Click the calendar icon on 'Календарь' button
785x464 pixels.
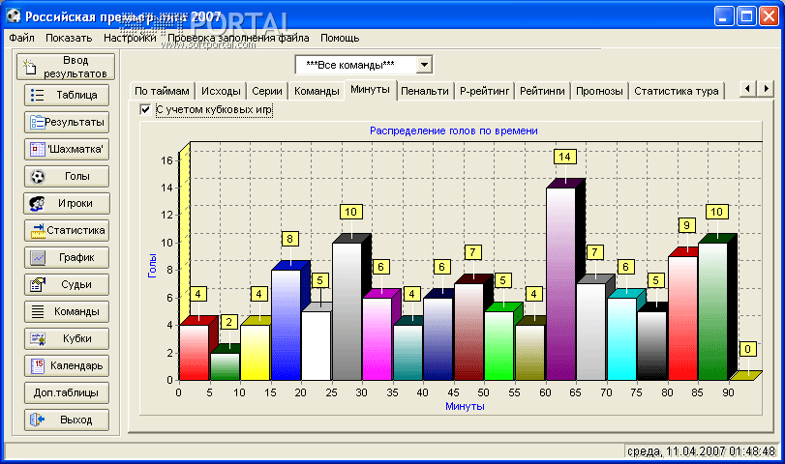(x=38, y=365)
